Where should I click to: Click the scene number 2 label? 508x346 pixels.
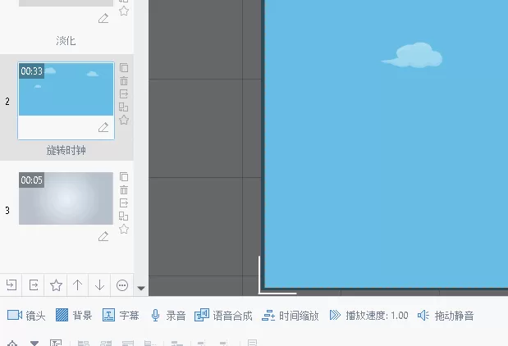(x=7, y=102)
